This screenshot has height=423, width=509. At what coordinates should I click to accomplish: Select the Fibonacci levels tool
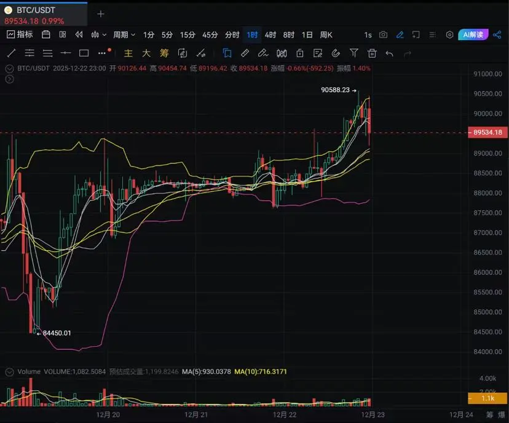point(30,53)
